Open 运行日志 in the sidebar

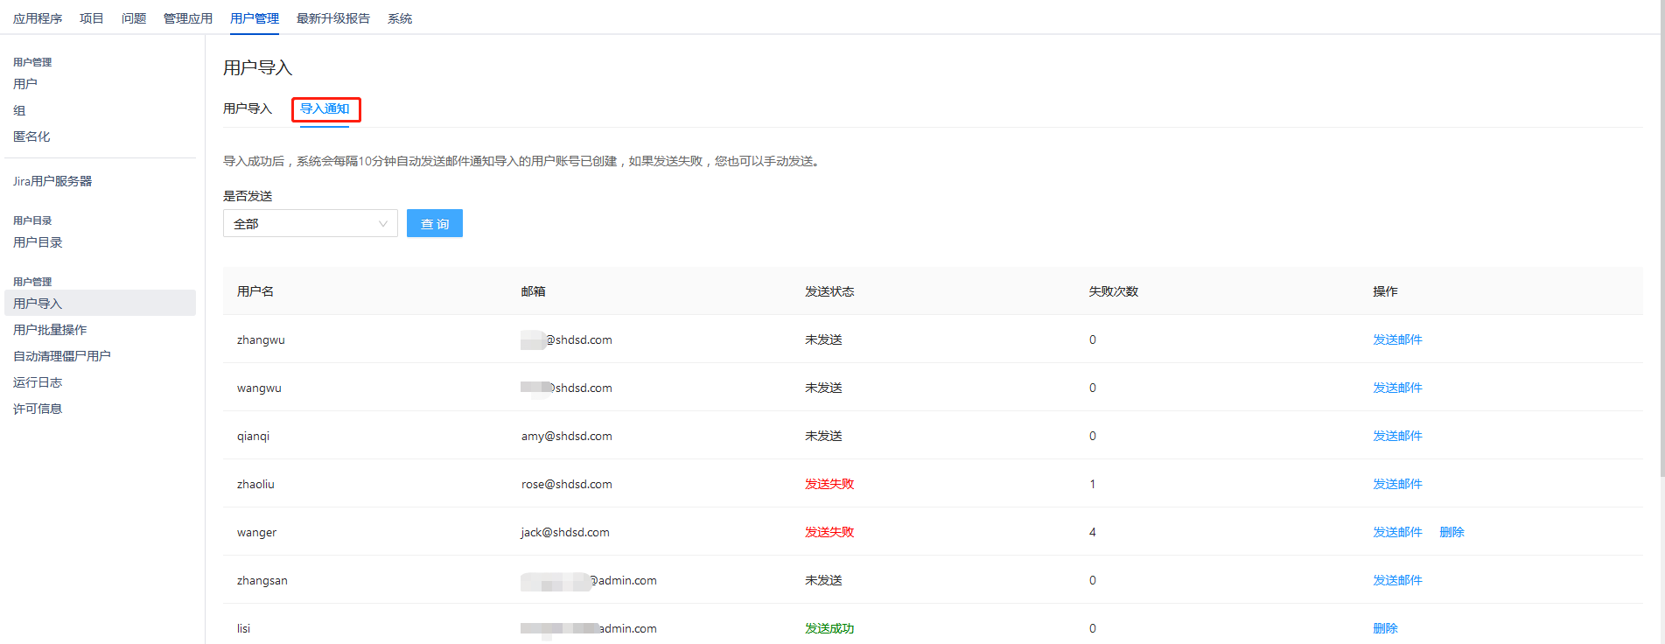[38, 382]
